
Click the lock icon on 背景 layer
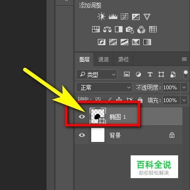point(172,135)
